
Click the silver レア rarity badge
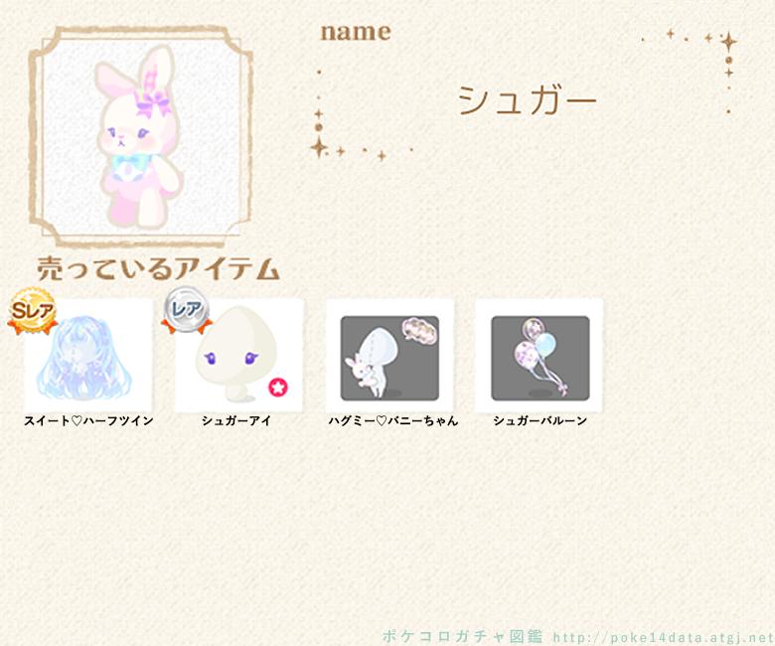187,310
